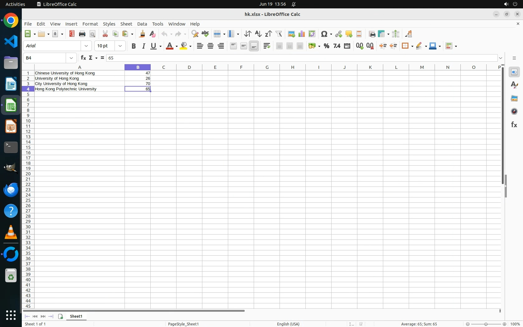
Task: Click the Merge and Center Cells icon
Action: point(279,46)
